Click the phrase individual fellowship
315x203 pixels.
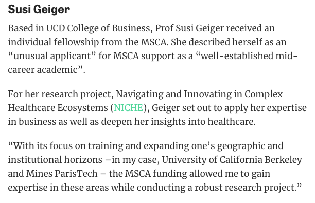[x=54, y=42]
